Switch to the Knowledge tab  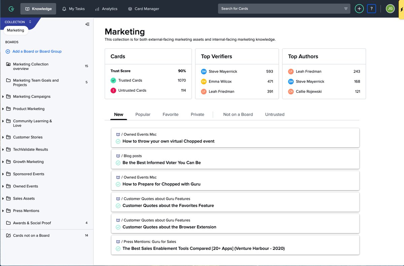pos(38,9)
